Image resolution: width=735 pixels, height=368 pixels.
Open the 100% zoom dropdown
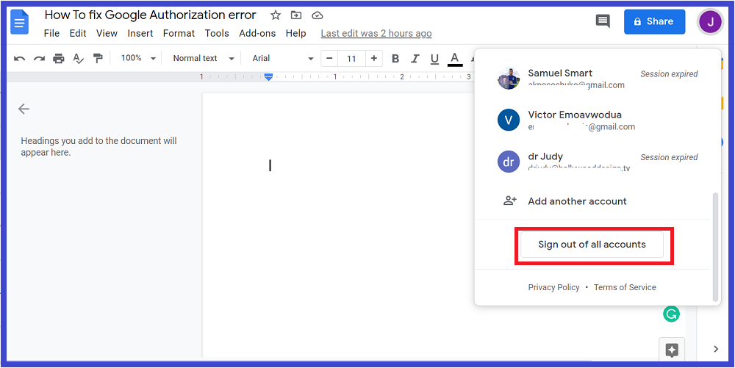click(138, 59)
